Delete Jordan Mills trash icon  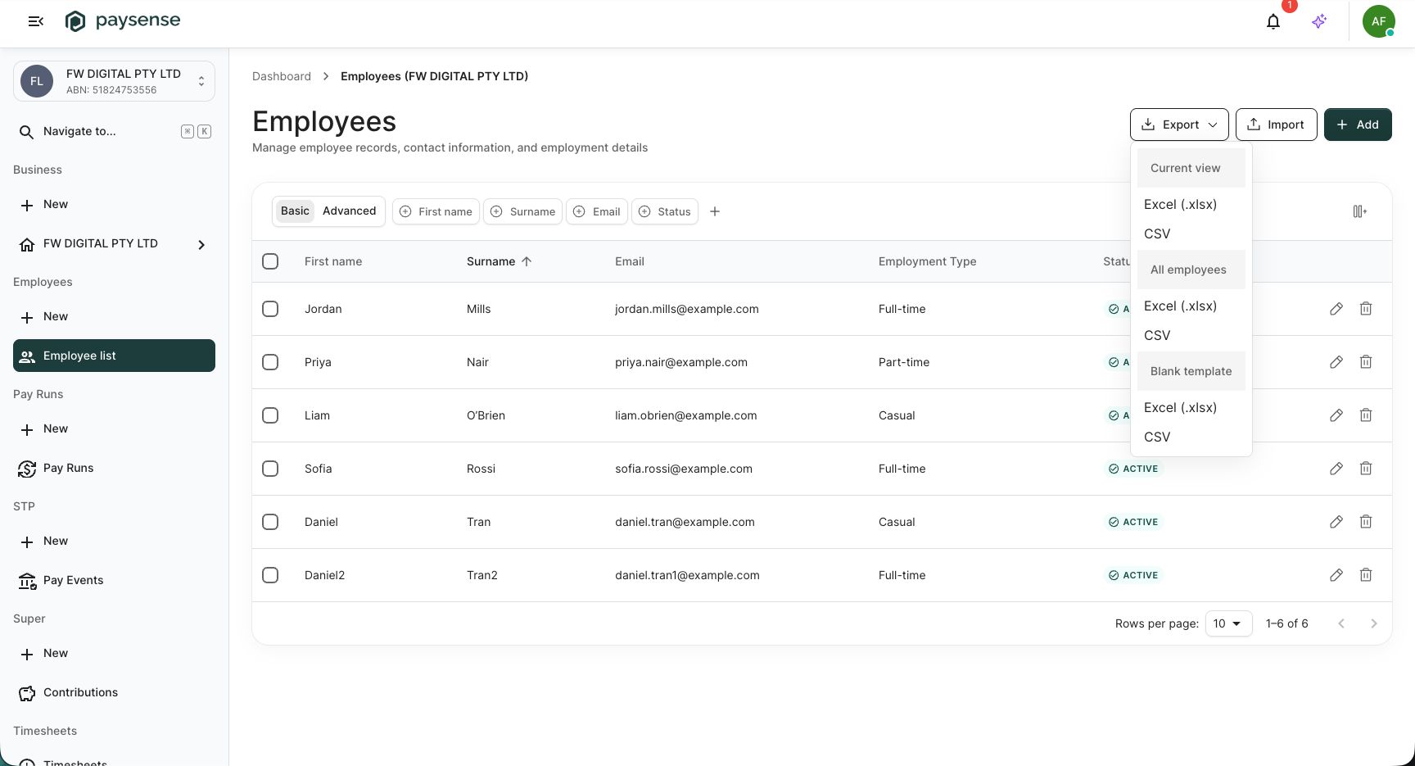(1366, 309)
